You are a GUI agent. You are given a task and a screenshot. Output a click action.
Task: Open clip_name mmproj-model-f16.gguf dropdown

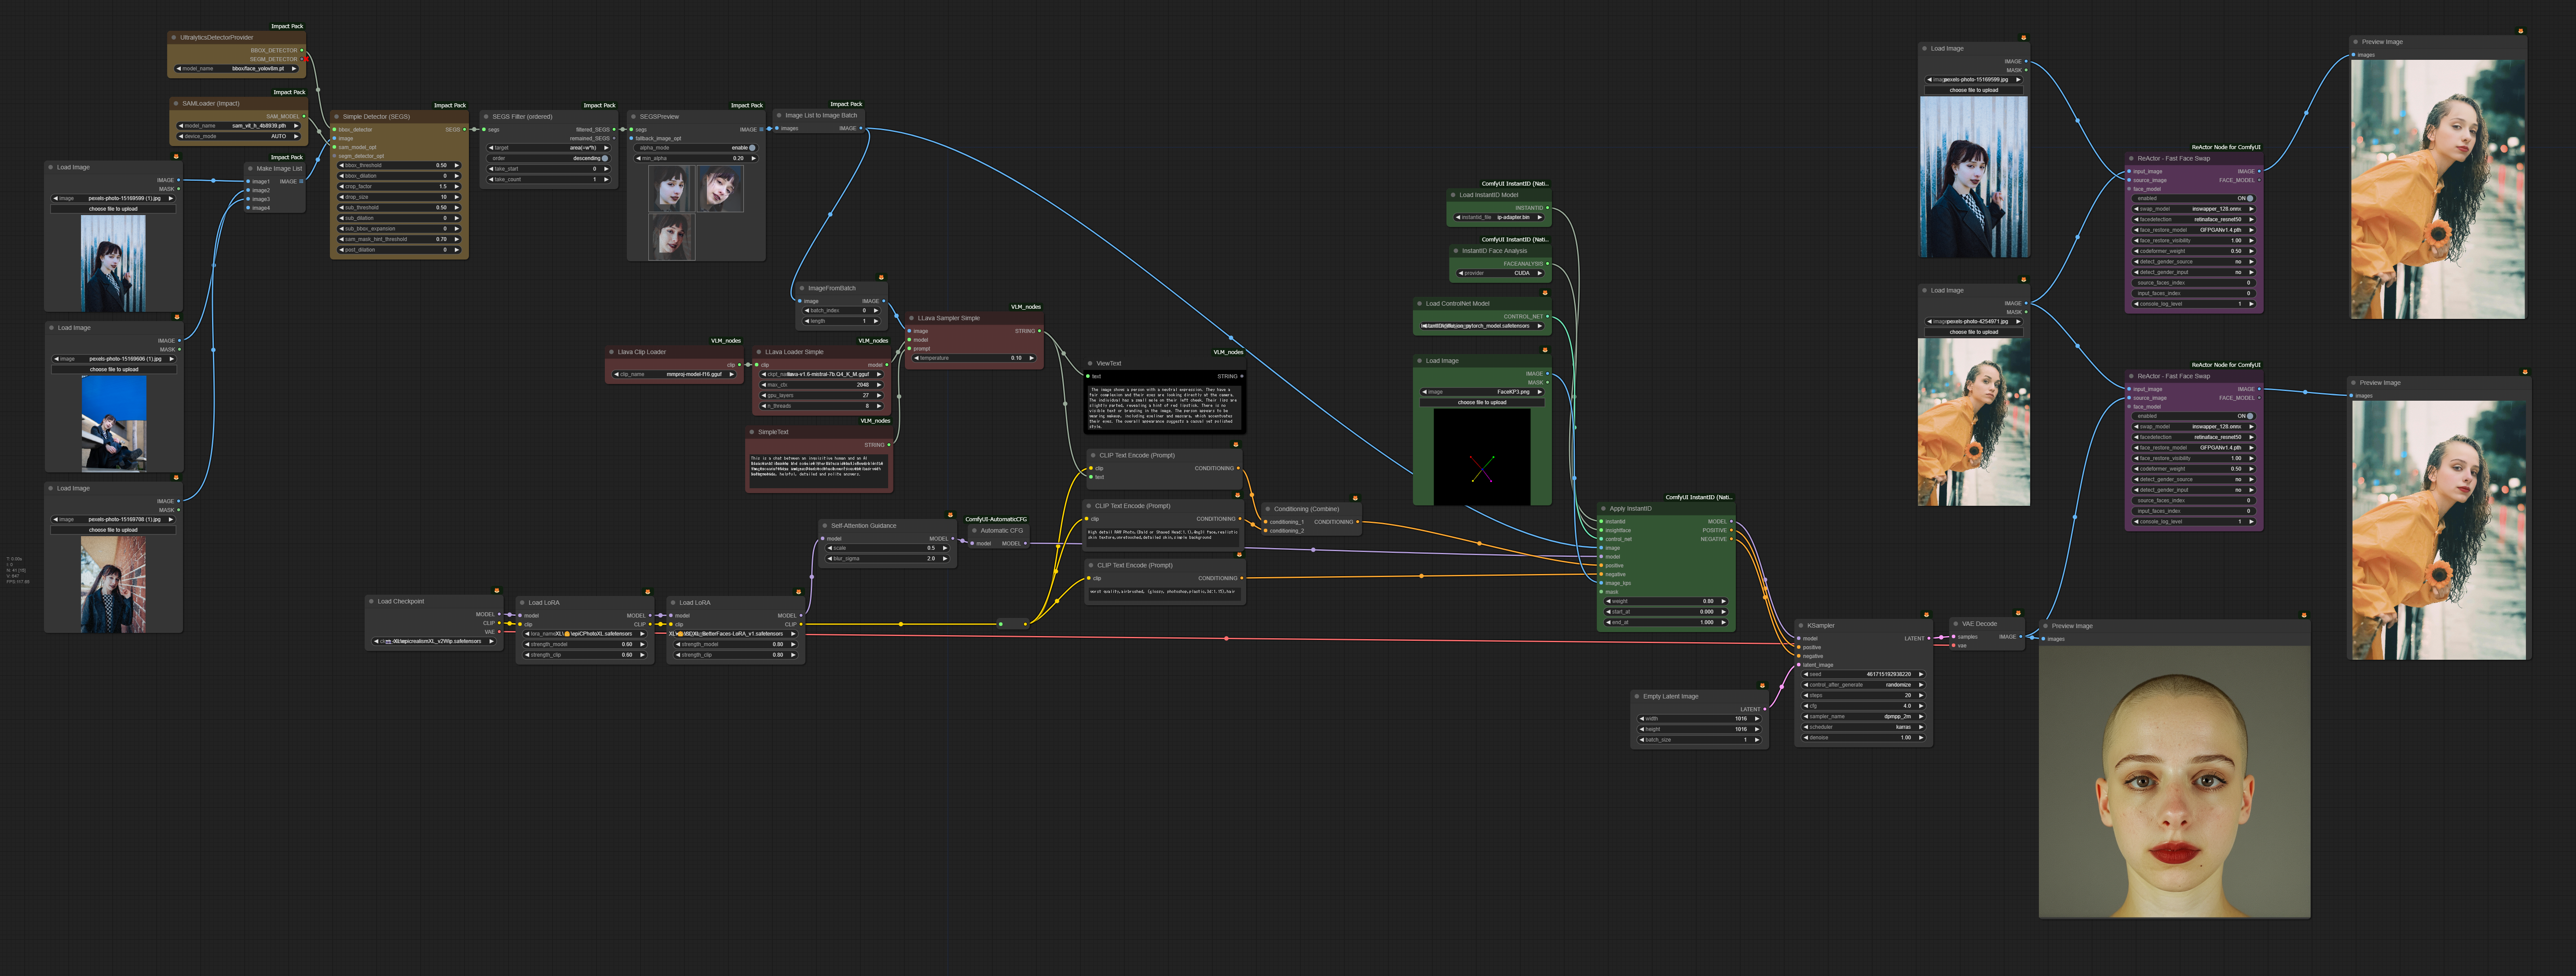pyautogui.click(x=674, y=374)
